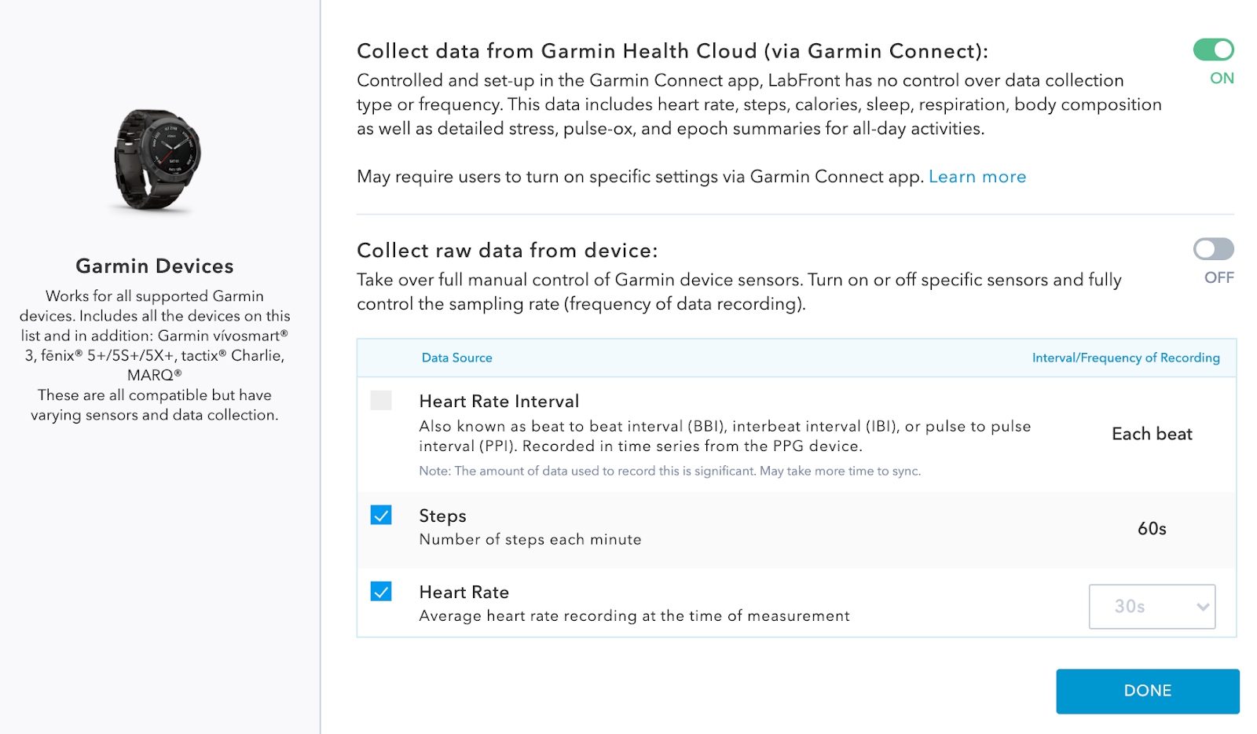This screenshot has width=1257, height=734.
Task: Click the 'Collect raw data from device:' heading
Action: (x=508, y=251)
